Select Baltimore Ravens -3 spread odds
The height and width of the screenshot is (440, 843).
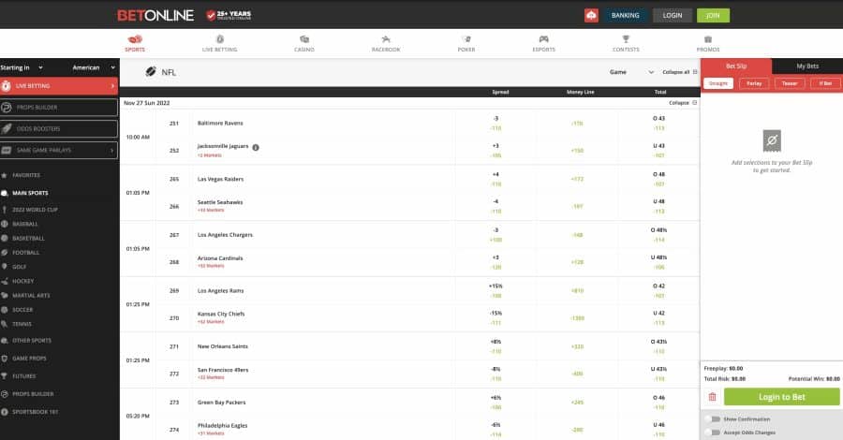(x=495, y=123)
